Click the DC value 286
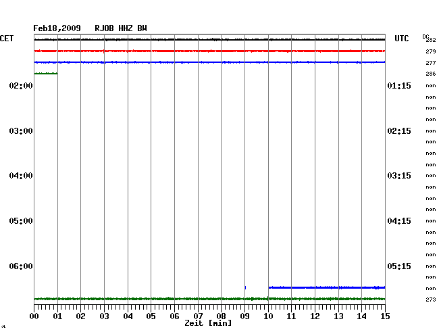Image resolution: width=439 pixels, height=334 pixels. pos(431,74)
